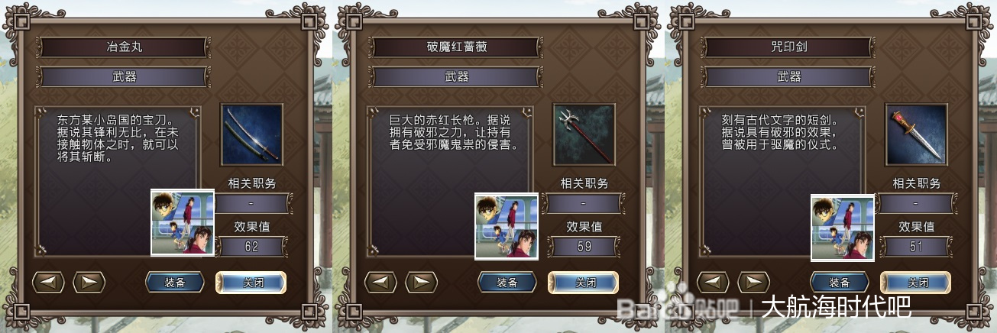Go to previous item in 冶金丸 panel

click(x=49, y=282)
